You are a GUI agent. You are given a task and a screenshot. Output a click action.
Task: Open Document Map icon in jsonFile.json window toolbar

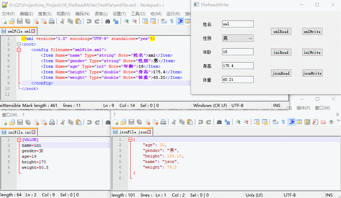point(307,122)
